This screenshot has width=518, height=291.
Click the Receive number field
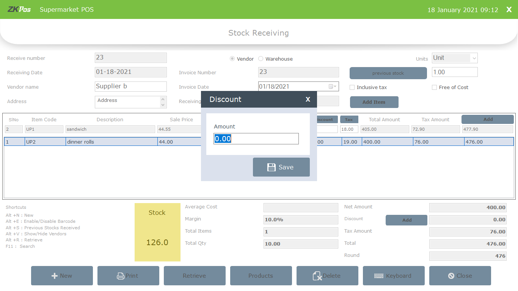[x=131, y=58]
